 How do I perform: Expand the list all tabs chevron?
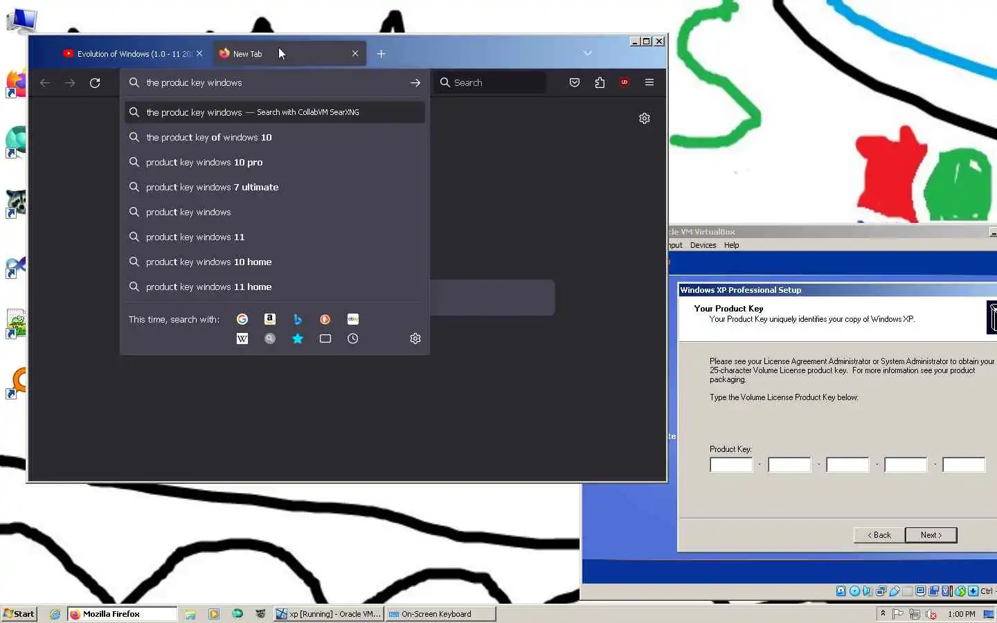[588, 53]
